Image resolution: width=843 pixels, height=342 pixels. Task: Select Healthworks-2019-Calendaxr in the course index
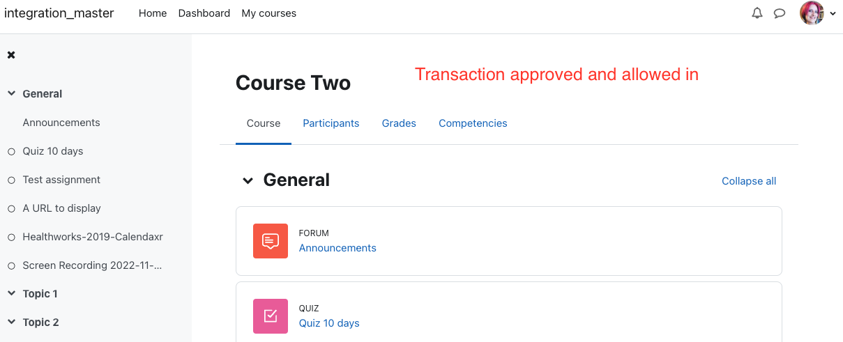(x=93, y=237)
